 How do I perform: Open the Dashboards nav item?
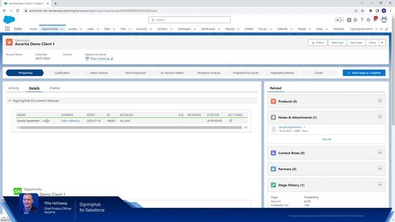[208, 29]
